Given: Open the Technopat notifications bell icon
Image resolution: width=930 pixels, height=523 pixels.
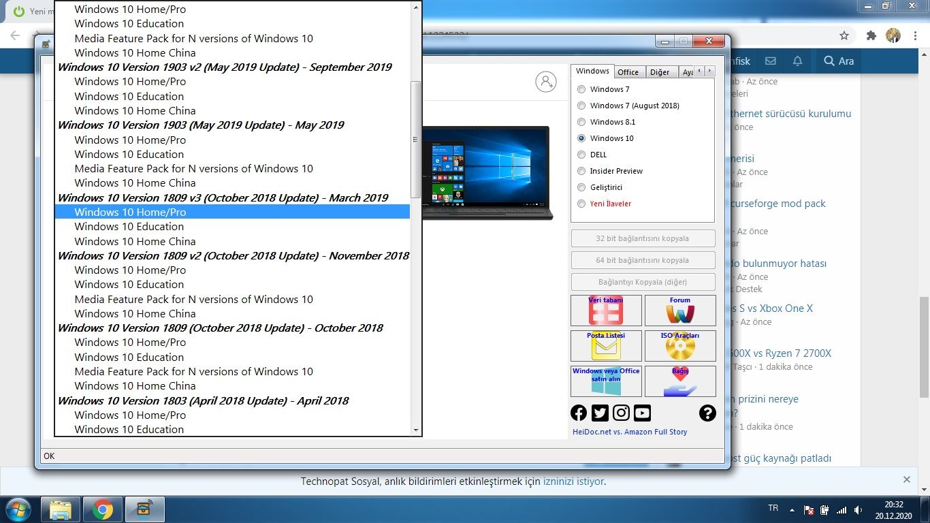Looking at the screenshot, I should pyautogui.click(x=797, y=61).
